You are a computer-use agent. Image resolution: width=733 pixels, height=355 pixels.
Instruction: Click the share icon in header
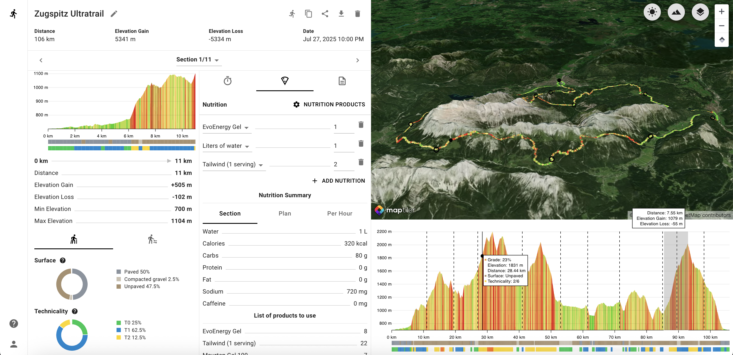pos(325,14)
